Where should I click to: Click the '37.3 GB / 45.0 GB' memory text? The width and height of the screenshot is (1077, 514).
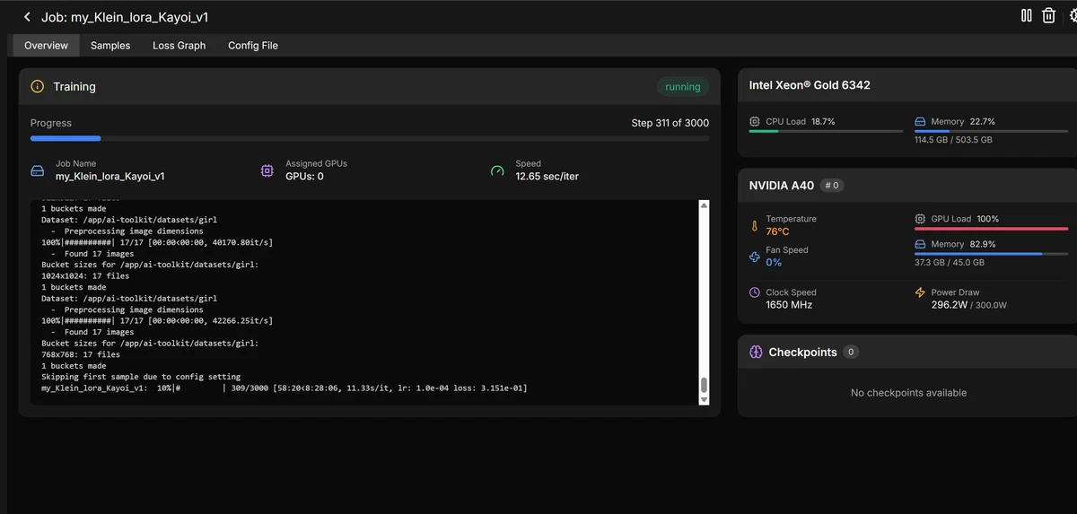[950, 263]
